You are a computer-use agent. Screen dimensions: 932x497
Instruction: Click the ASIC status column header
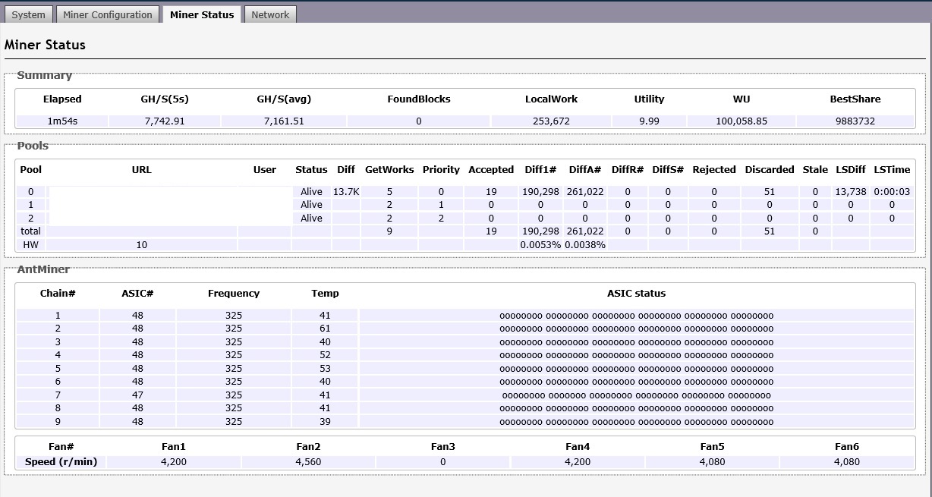click(x=636, y=294)
